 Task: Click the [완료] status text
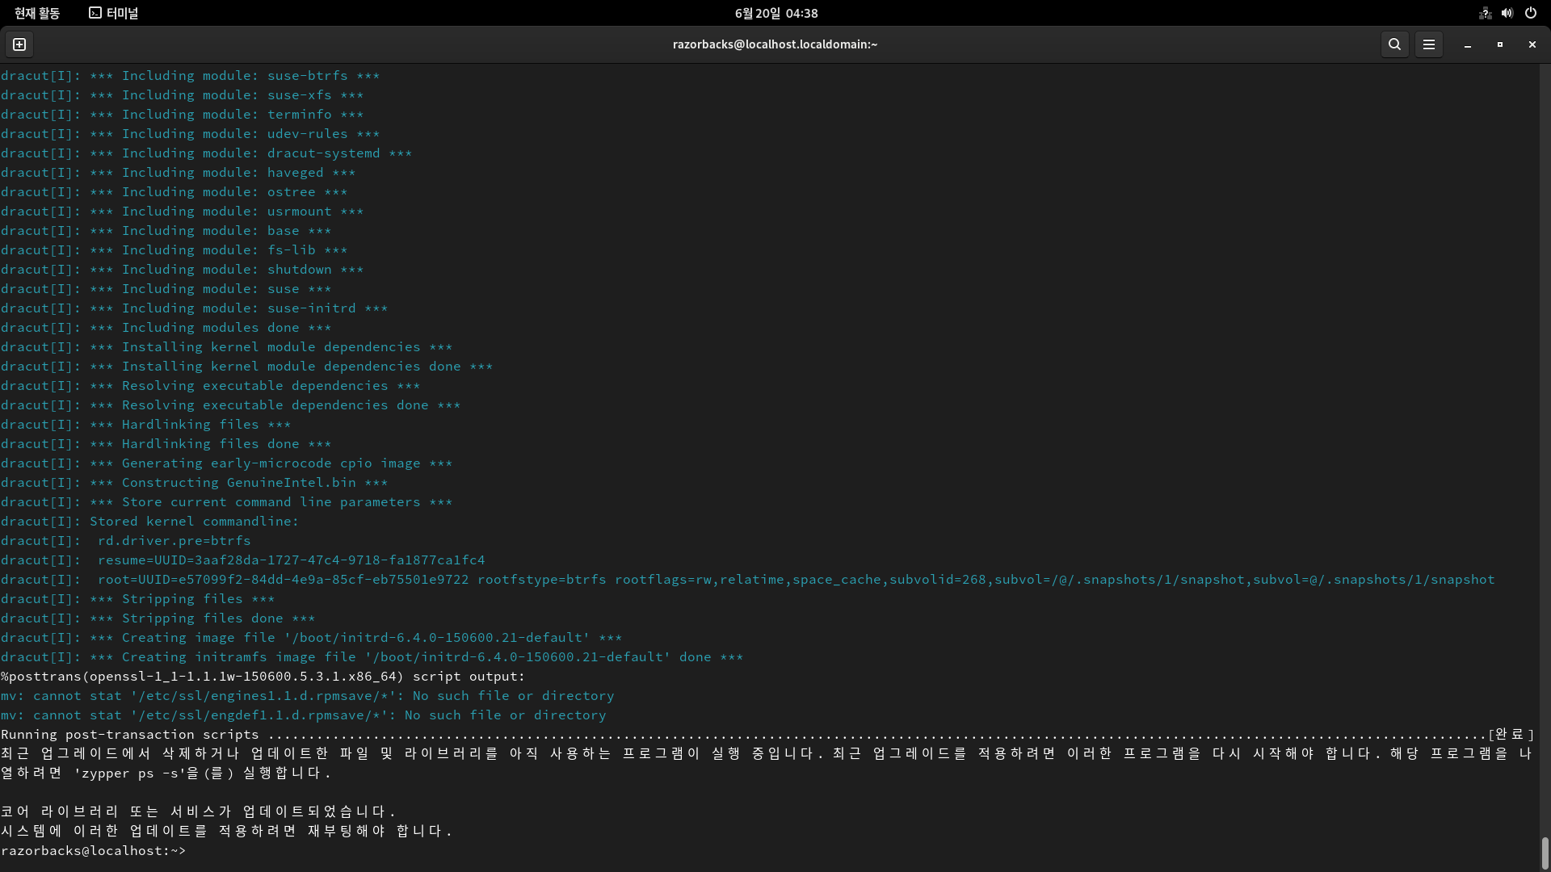[x=1511, y=734]
